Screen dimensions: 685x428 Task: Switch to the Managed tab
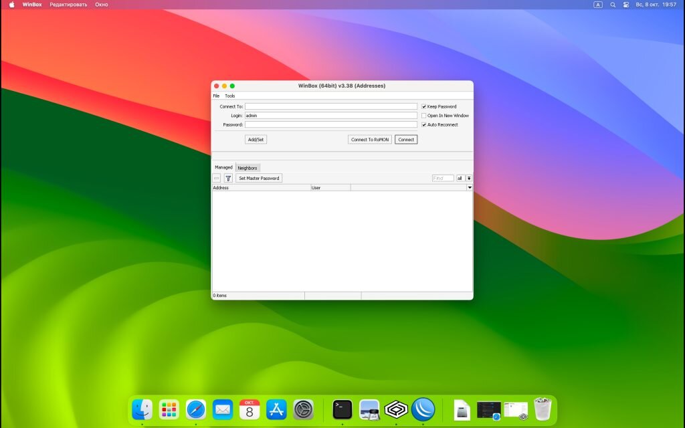pyautogui.click(x=223, y=167)
